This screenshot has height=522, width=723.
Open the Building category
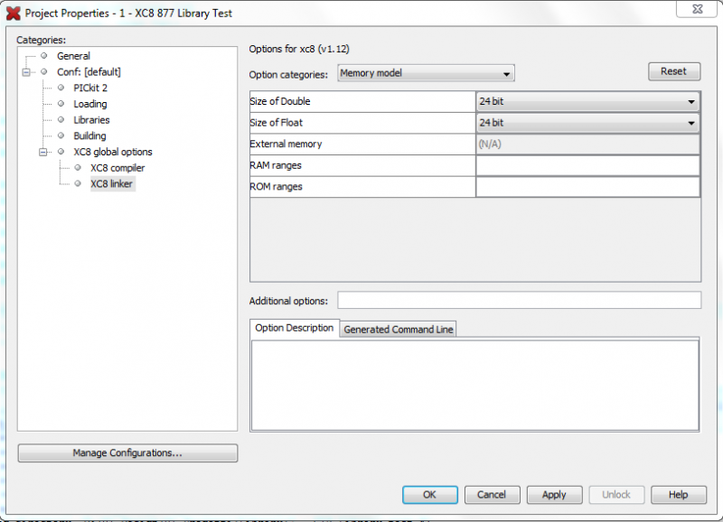tap(89, 135)
